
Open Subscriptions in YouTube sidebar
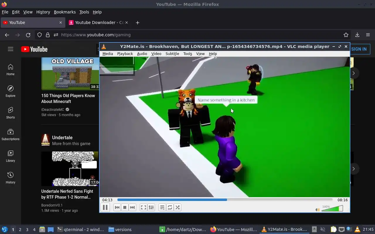coord(11,135)
